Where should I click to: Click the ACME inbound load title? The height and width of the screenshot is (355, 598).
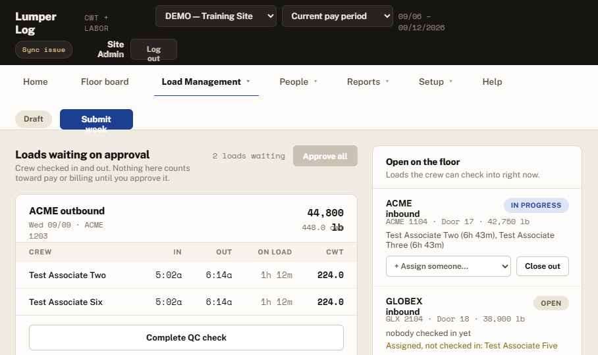click(x=402, y=208)
